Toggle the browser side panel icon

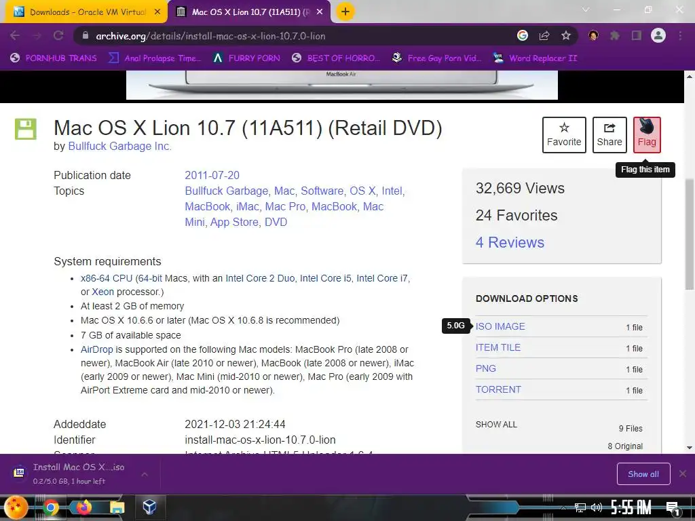coord(637,35)
